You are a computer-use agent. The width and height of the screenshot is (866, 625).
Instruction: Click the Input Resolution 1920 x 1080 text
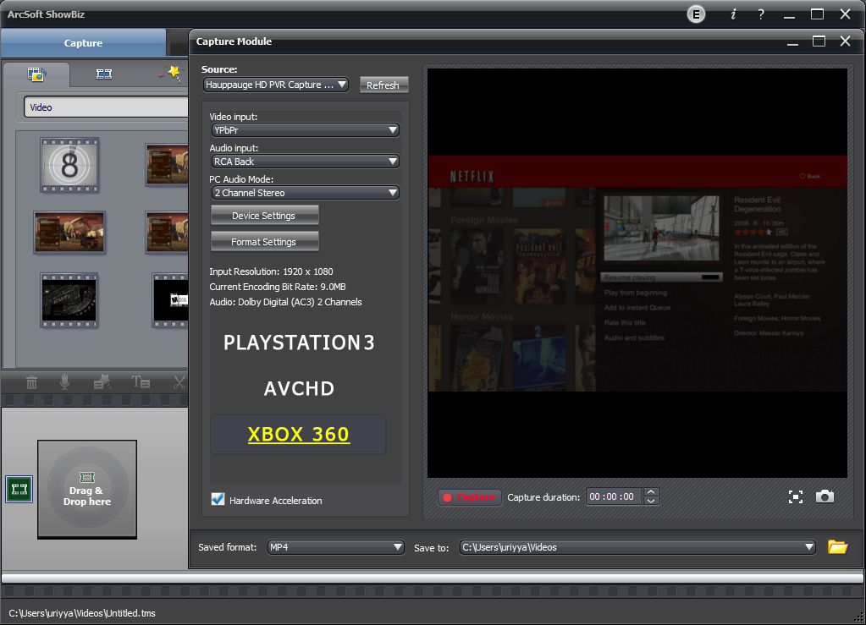coord(271,271)
